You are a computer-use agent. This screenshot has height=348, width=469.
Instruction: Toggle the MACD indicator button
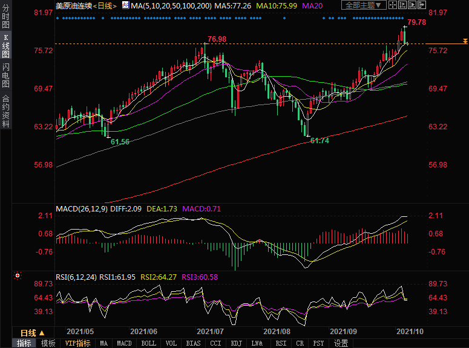coord(124,343)
